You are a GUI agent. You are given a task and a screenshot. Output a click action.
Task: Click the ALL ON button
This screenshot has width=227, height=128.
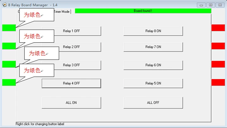coord(71,103)
